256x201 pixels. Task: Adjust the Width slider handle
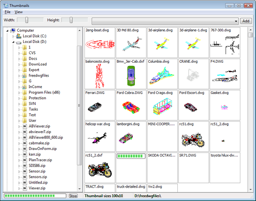(x=27, y=20)
